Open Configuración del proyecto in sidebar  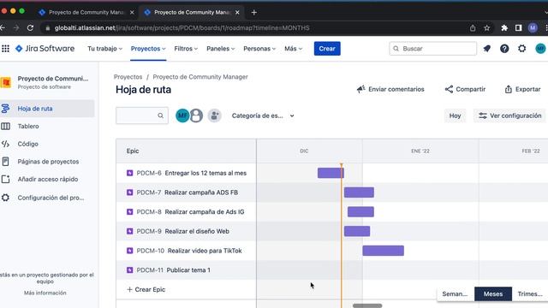[x=47, y=198]
